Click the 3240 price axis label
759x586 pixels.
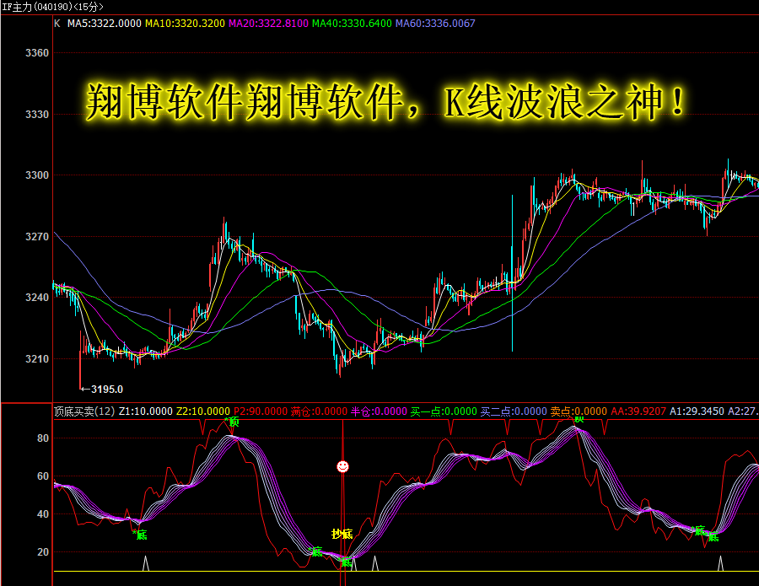(x=37, y=298)
